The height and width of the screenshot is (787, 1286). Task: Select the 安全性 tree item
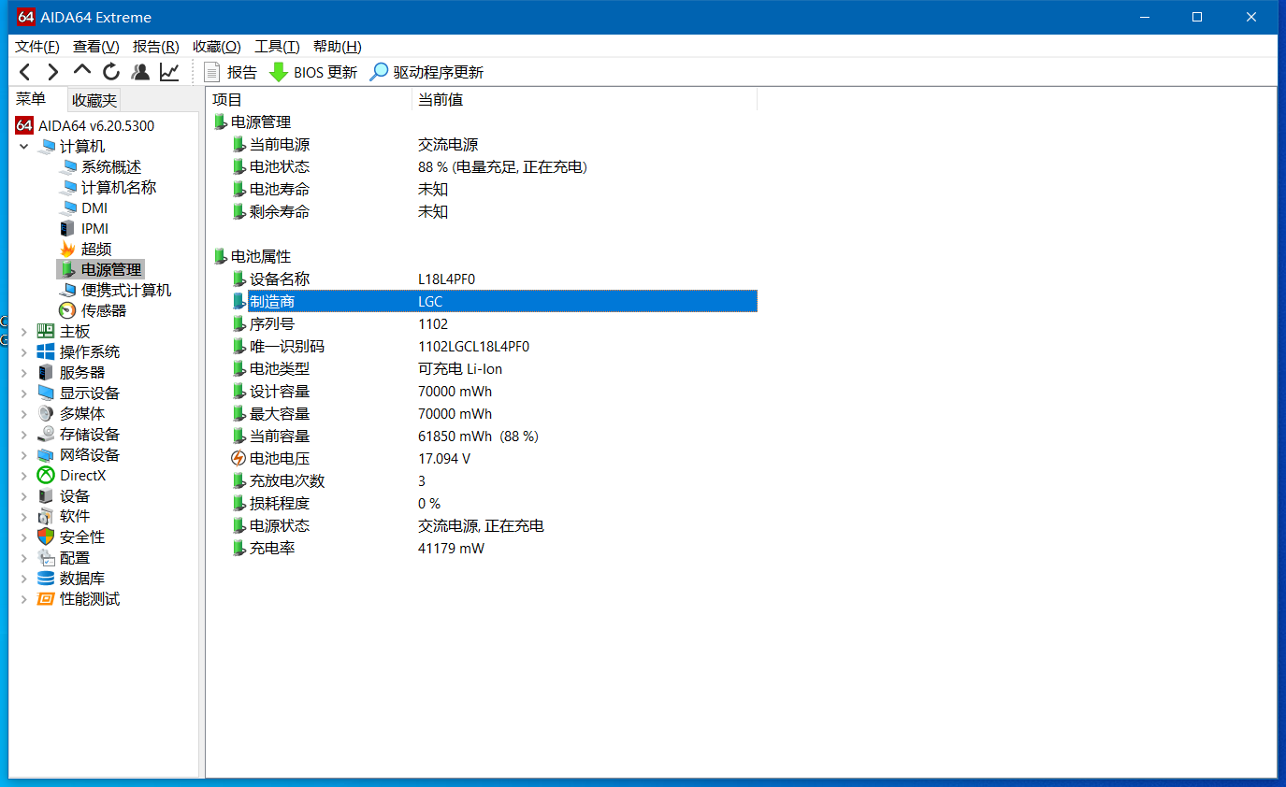[71, 537]
